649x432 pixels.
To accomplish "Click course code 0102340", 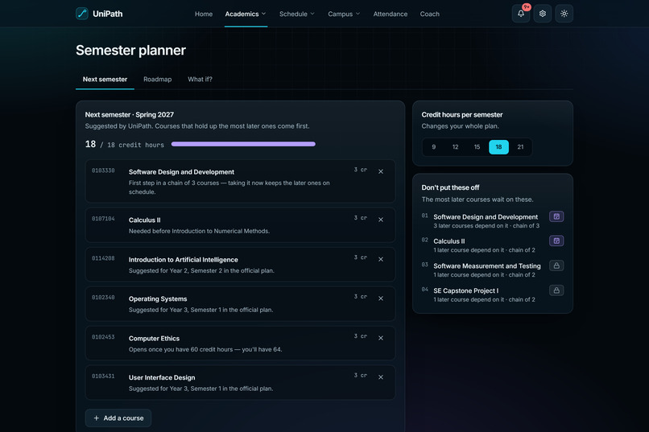I will (103, 298).
